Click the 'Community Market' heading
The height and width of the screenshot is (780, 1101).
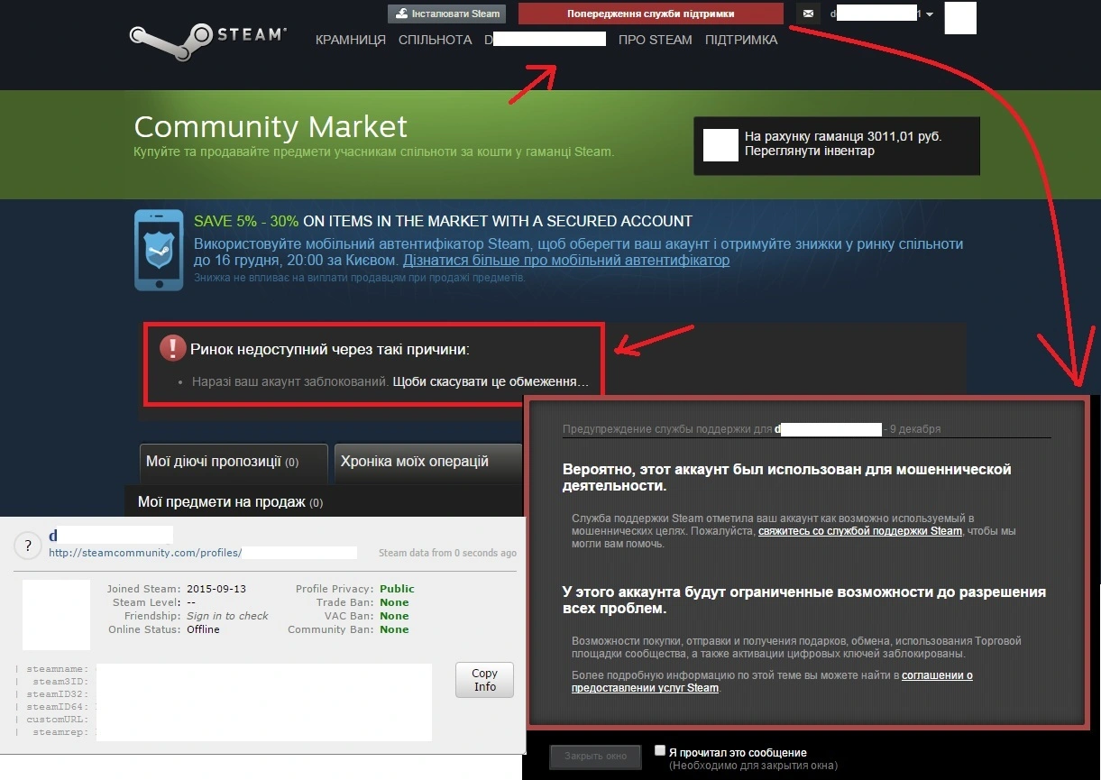(271, 126)
